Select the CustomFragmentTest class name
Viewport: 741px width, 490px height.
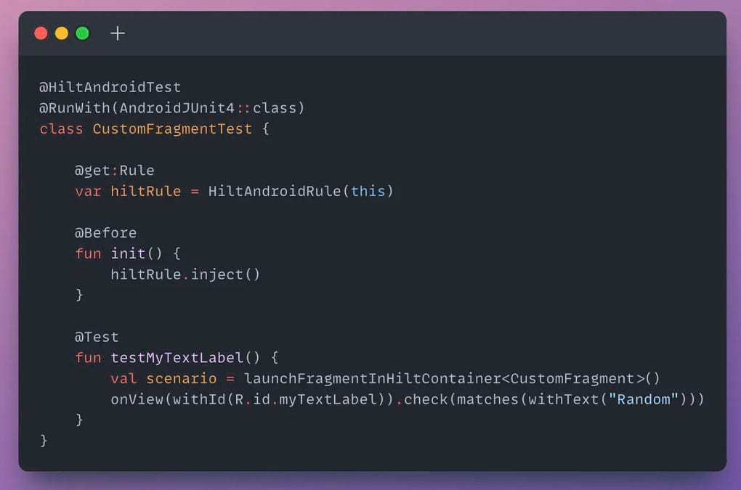click(x=172, y=129)
